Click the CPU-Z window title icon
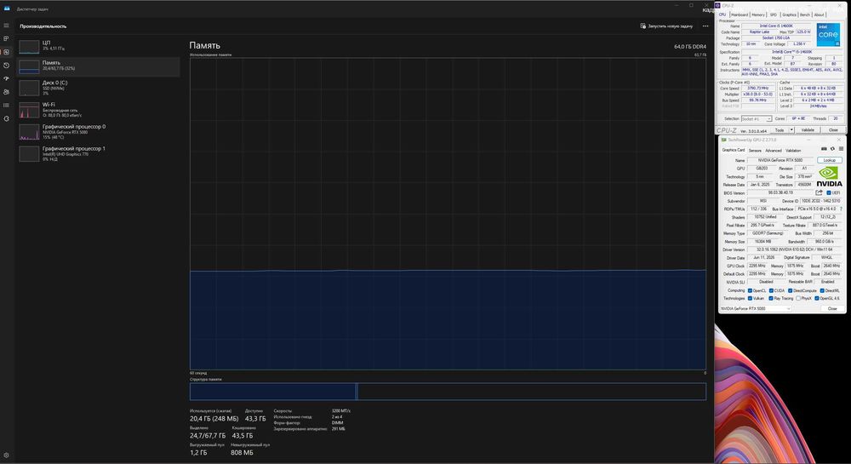Viewport: 851px width, 464px height. pyautogui.click(x=718, y=5)
